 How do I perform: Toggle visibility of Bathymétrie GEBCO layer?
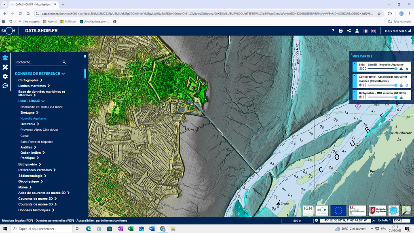[x=361, y=97]
